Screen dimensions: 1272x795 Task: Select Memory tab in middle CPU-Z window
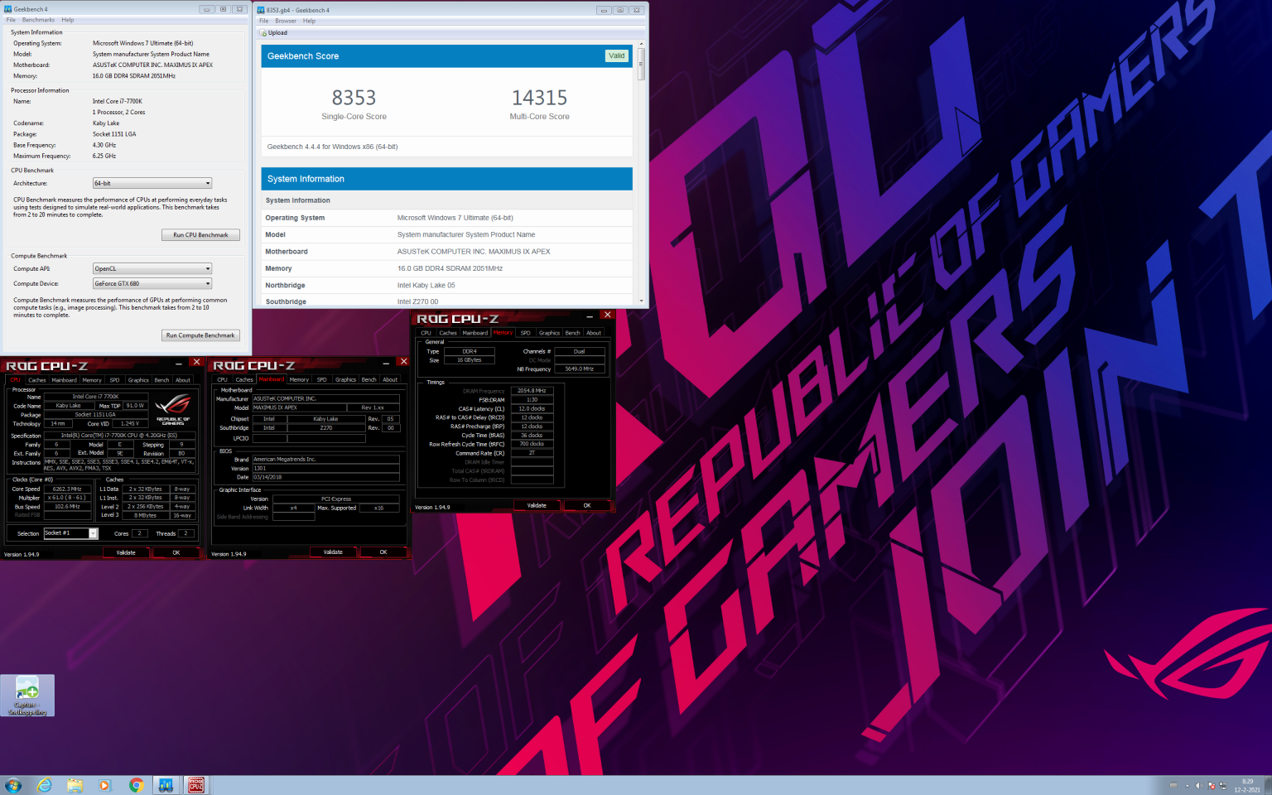(x=299, y=379)
